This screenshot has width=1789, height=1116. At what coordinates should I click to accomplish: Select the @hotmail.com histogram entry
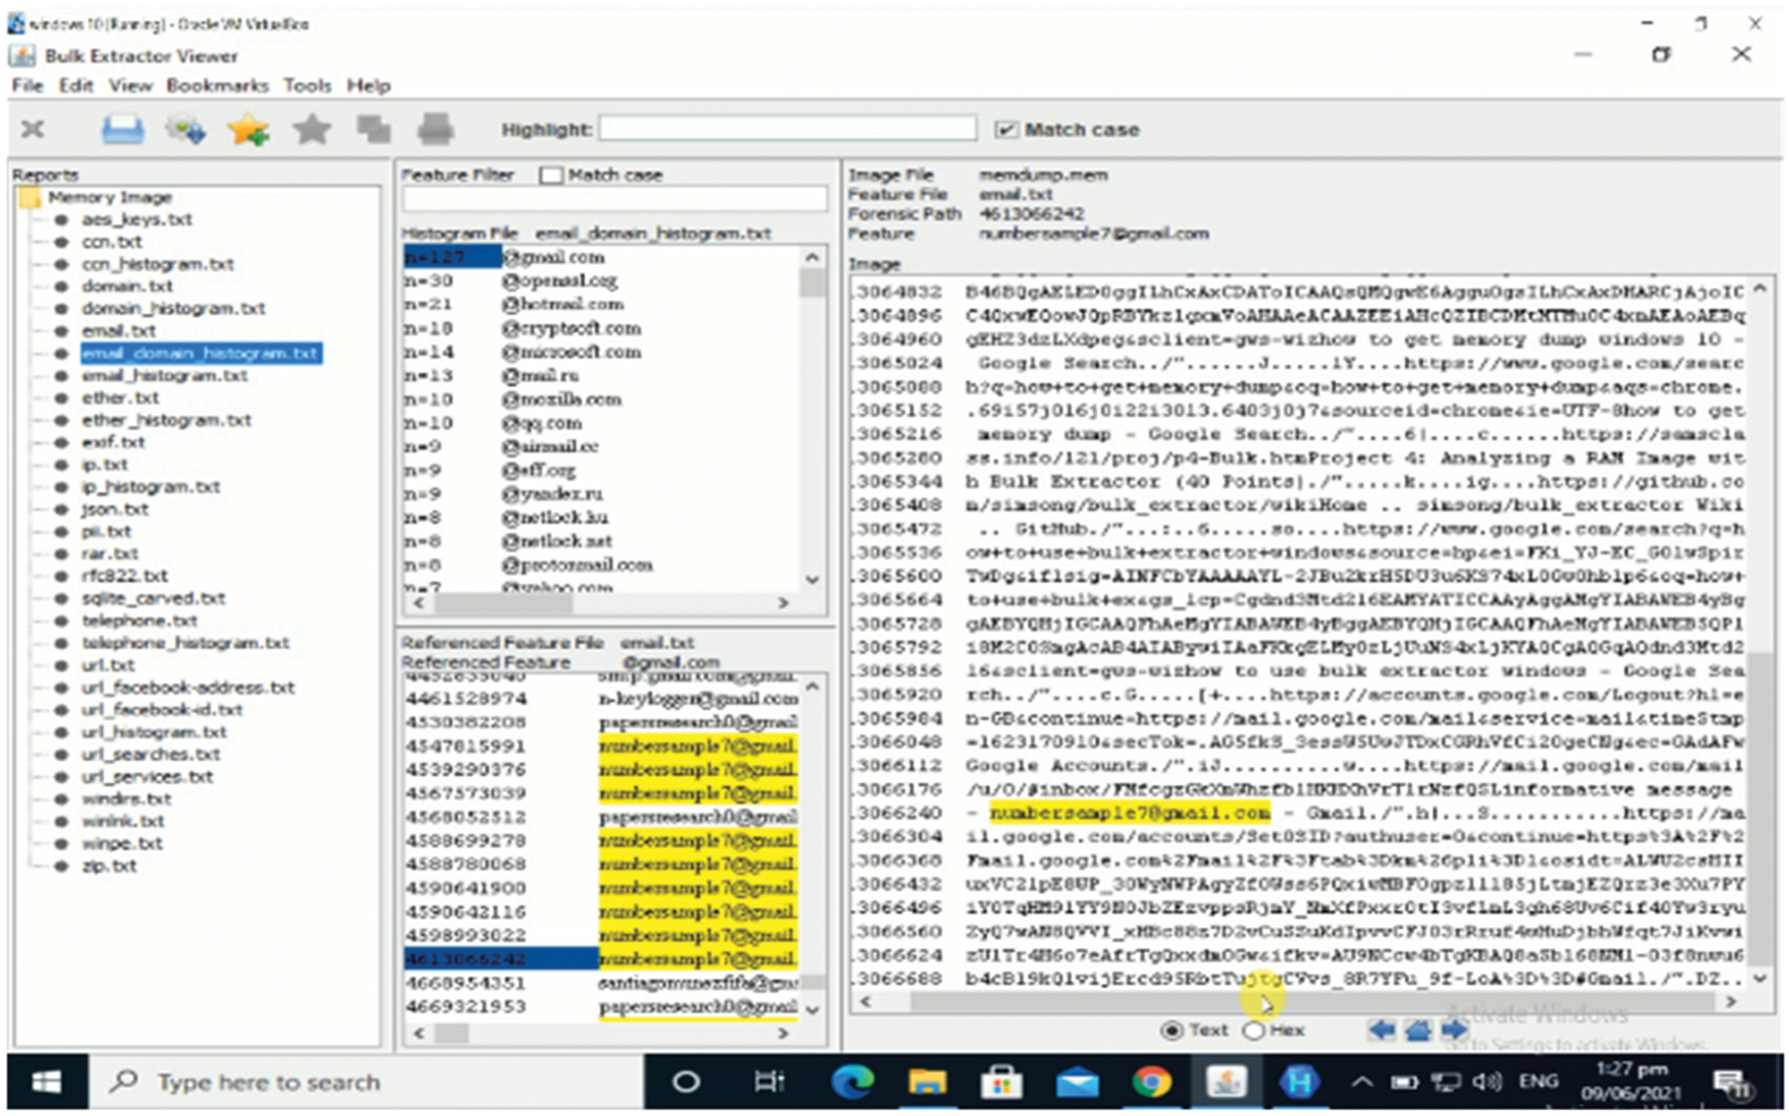[563, 304]
